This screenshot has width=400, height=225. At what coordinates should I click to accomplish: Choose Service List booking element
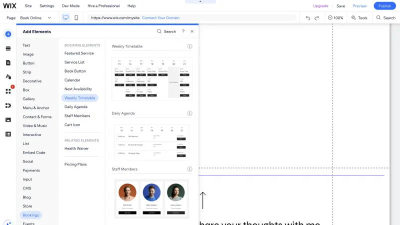(x=74, y=62)
